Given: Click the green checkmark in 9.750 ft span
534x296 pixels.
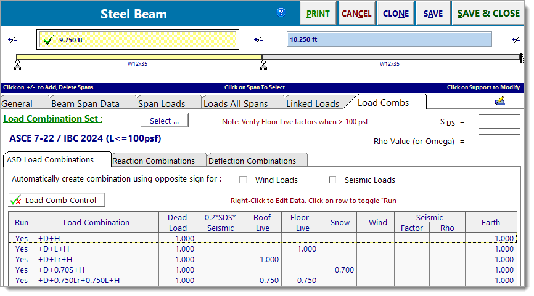Looking at the screenshot, I should click(x=48, y=40).
